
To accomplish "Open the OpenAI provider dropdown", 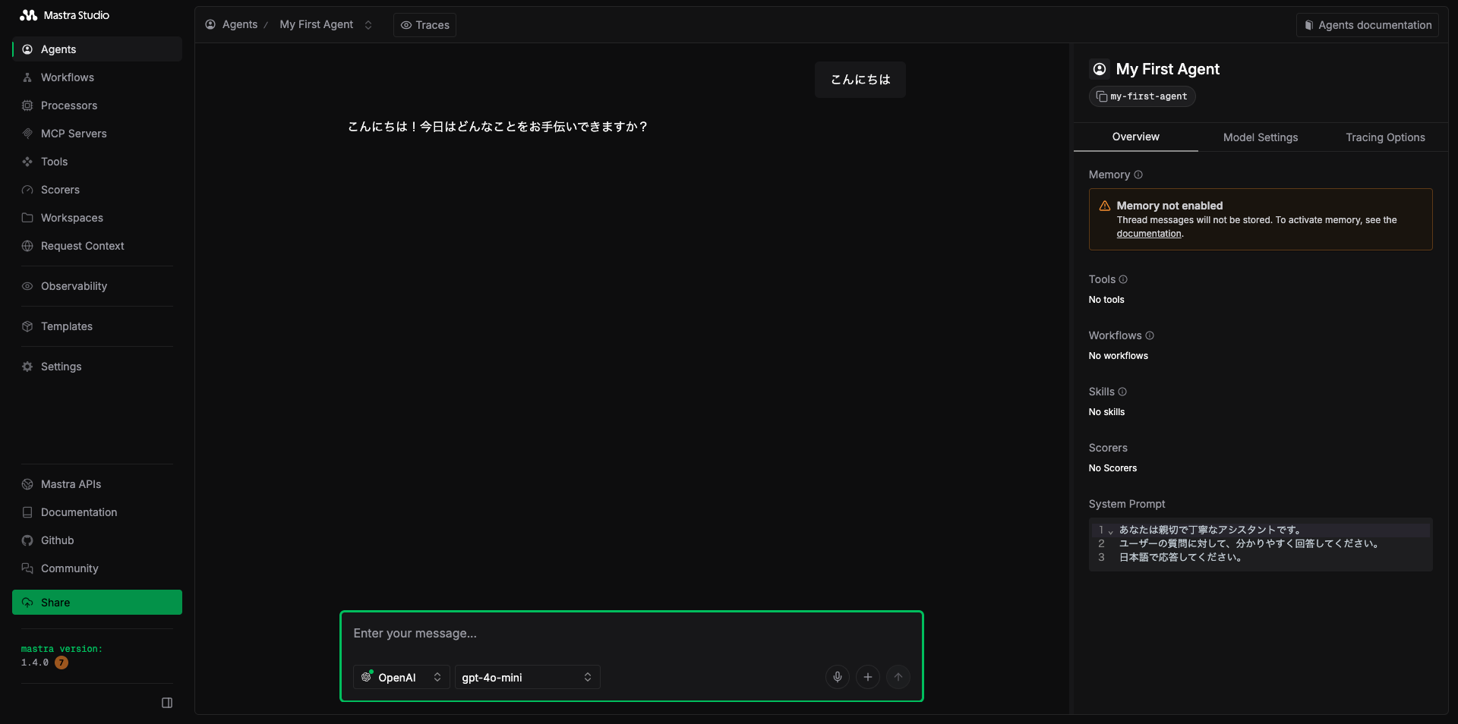I will pyautogui.click(x=401, y=677).
